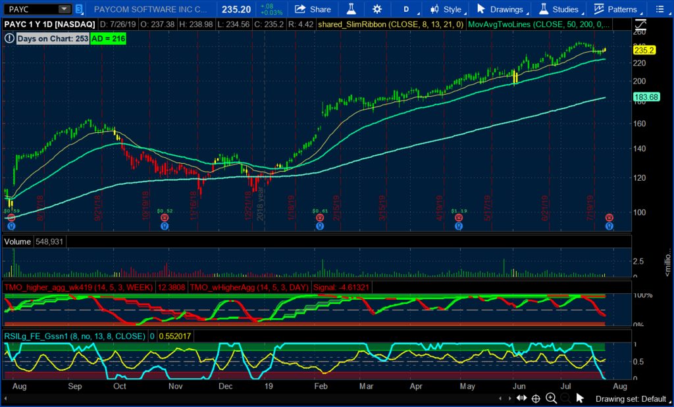Select the crosshair pan tool icon

536,398
